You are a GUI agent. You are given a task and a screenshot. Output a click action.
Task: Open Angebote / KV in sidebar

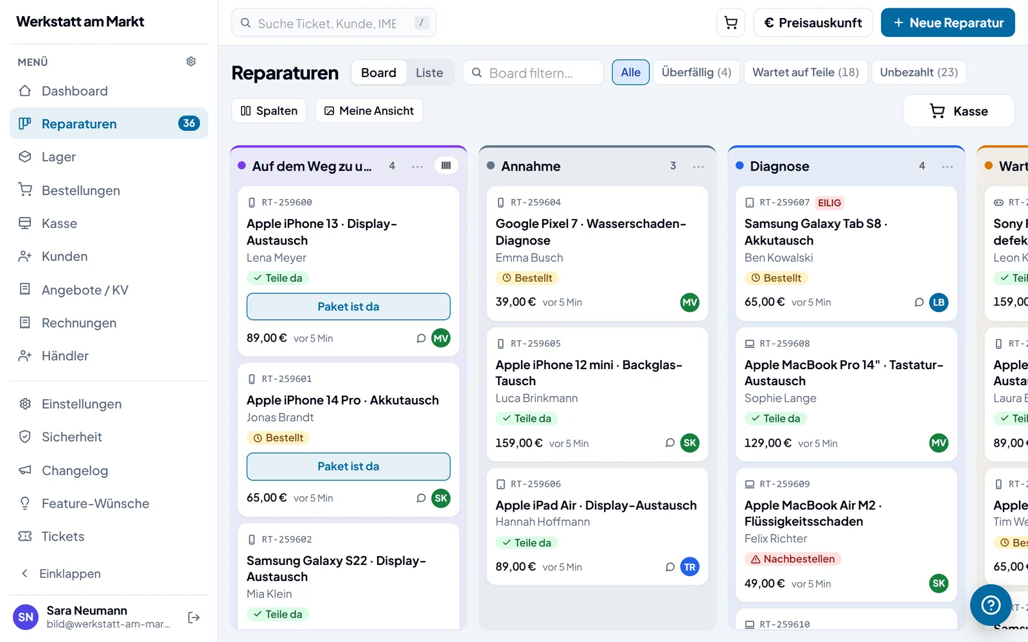[109, 290]
